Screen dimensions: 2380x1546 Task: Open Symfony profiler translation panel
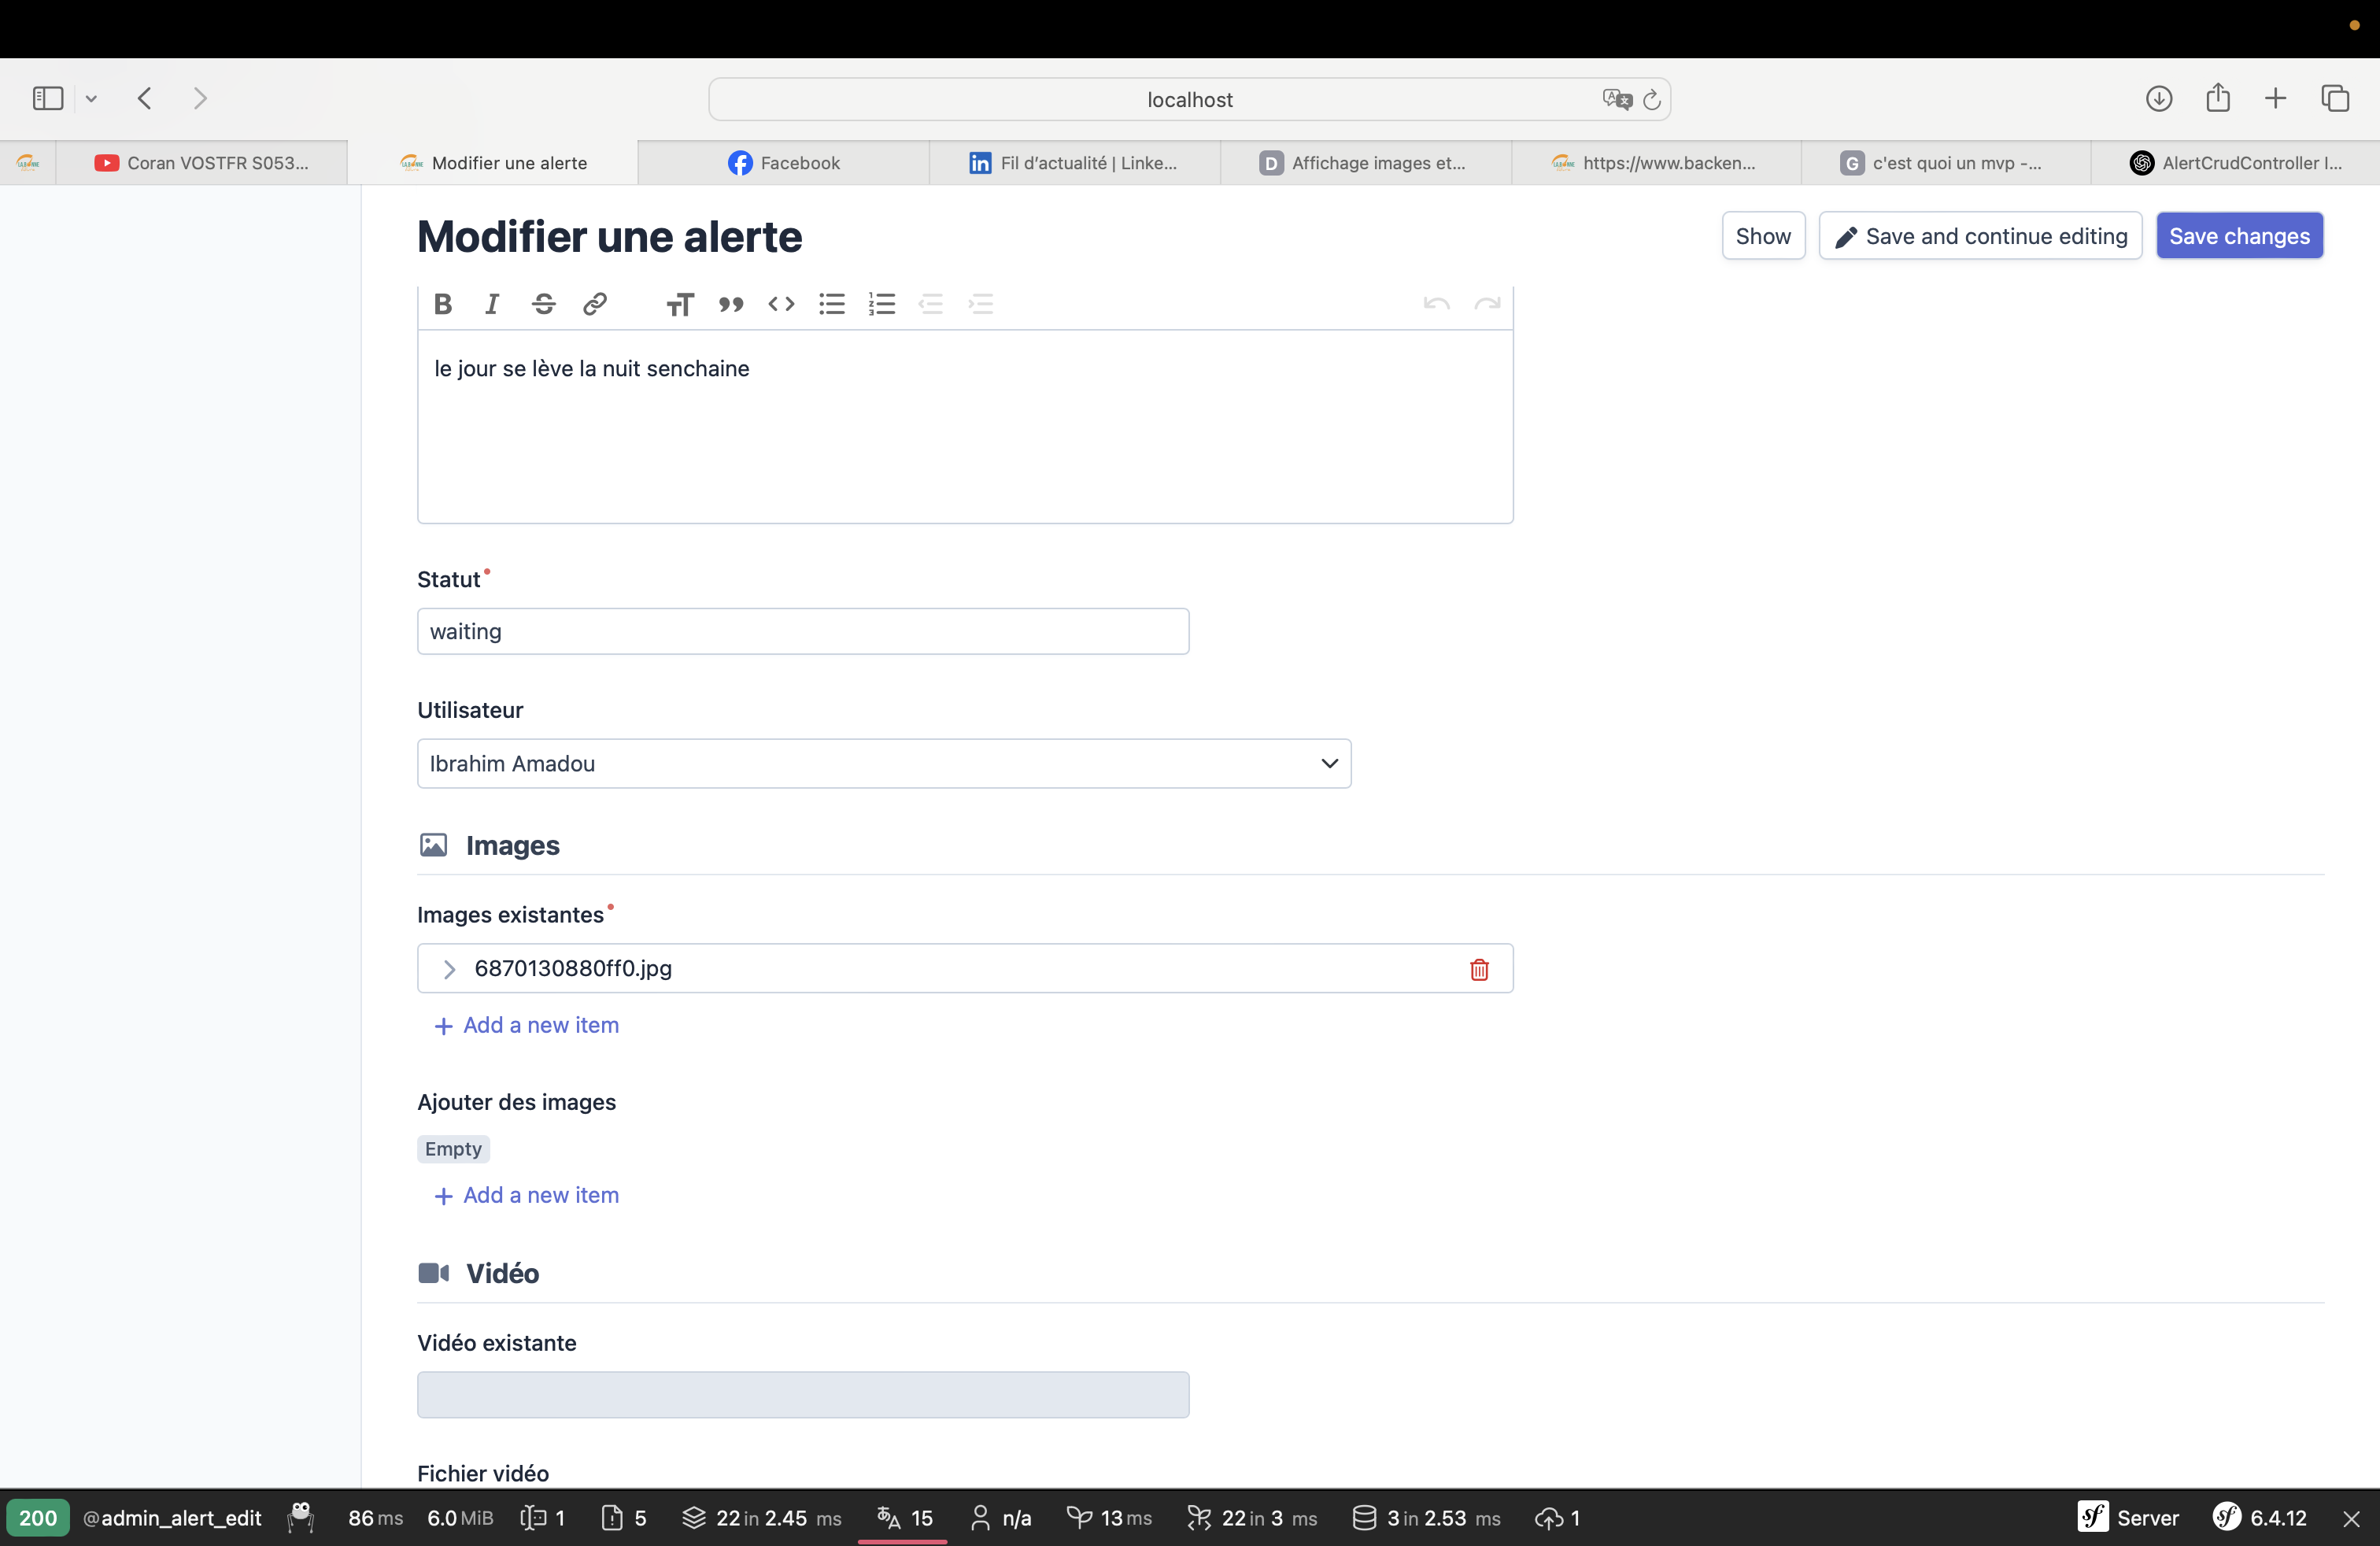(x=905, y=1518)
